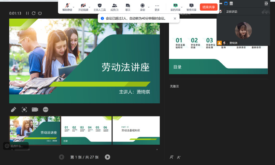Expand the audio options arrow beside 解除静音

point(73,7)
